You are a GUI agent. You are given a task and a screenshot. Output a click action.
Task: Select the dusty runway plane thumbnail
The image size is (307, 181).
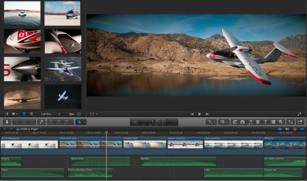22,97
